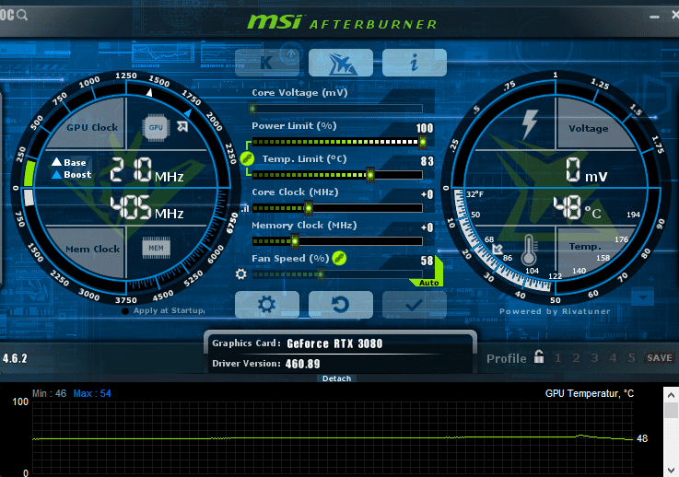Viewport: 679px width, 477px height.
Task: Detach the hardware monitor graph
Action: [x=336, y=378]
